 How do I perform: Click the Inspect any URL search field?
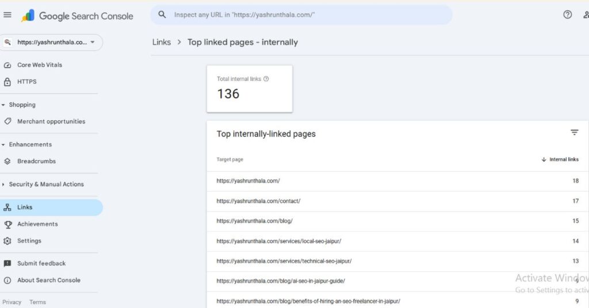point(301,14)
